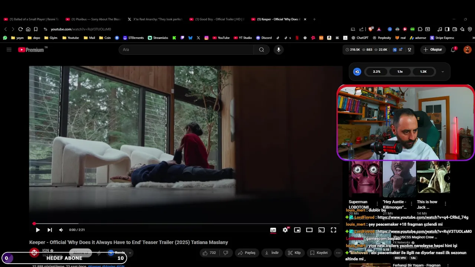Open ChatGPT bookmark
475x267 pixels.
click(359, 38)
